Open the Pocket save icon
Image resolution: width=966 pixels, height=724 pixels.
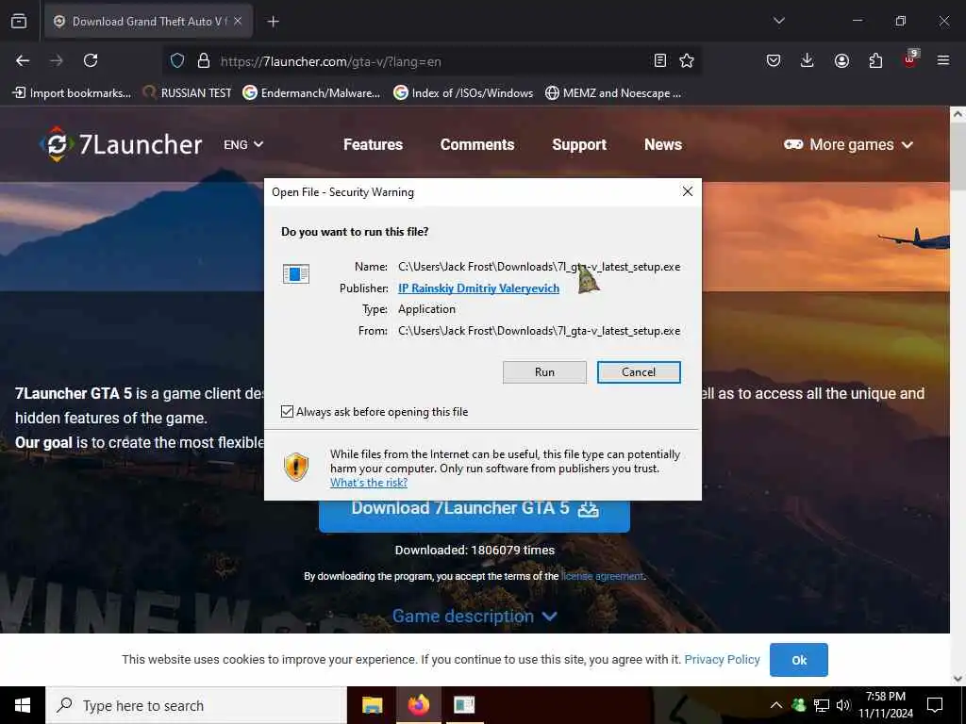(x=774, y=60)
